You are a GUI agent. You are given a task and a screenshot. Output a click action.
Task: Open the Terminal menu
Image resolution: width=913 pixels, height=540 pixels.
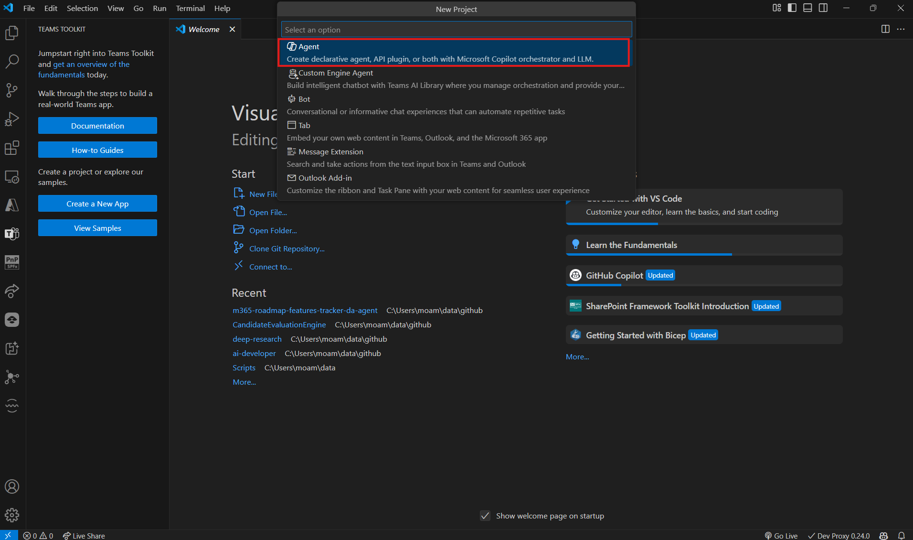click(x=190, y=8)
